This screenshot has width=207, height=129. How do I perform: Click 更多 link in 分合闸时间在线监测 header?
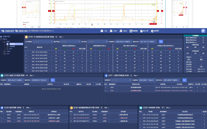61,37
